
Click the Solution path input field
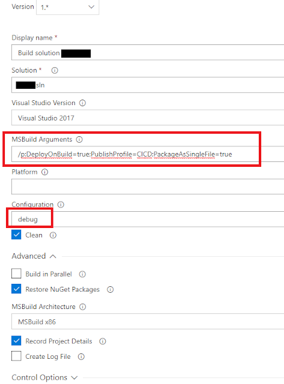tap(148, 85)
